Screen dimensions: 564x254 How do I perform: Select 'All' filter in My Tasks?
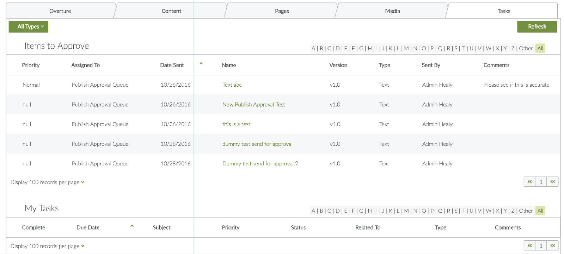[540, 211]
